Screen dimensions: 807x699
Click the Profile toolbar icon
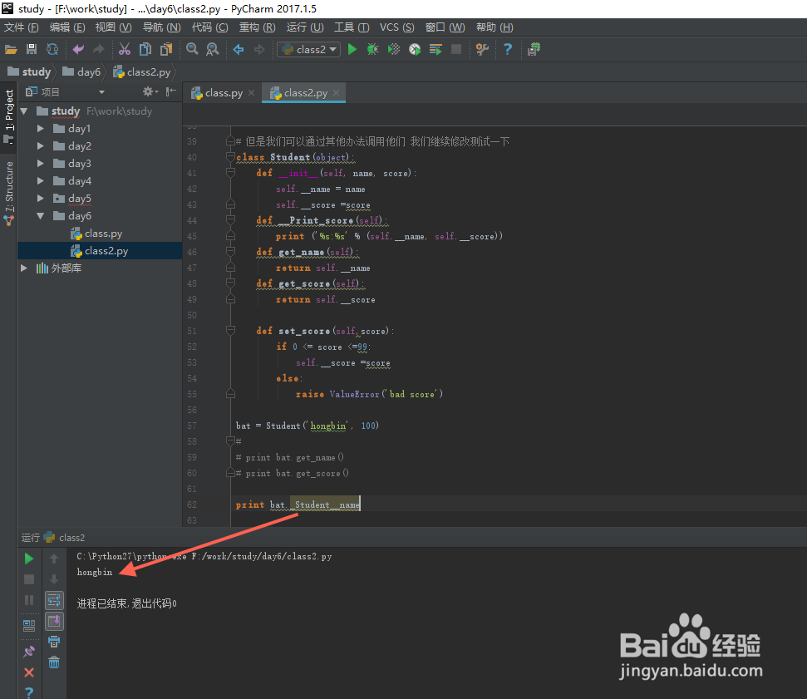(415, 49)
